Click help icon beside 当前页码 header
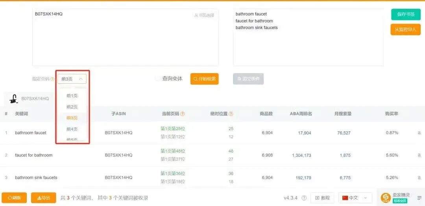 pos(183,114)
